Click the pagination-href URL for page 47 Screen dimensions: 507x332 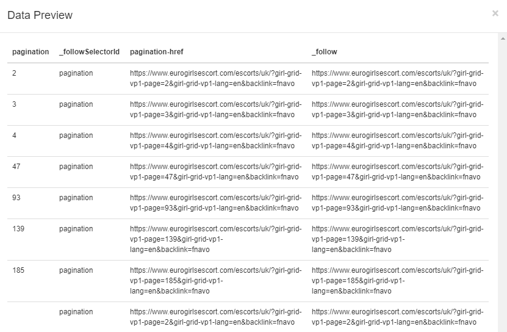215,171
